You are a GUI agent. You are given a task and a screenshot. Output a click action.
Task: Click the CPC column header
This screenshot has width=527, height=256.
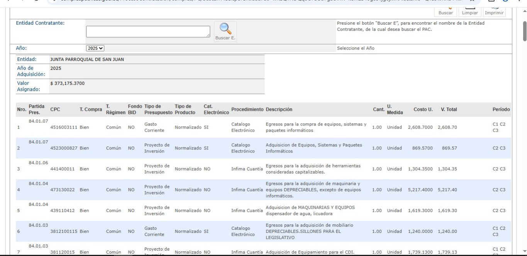(55, 109)
